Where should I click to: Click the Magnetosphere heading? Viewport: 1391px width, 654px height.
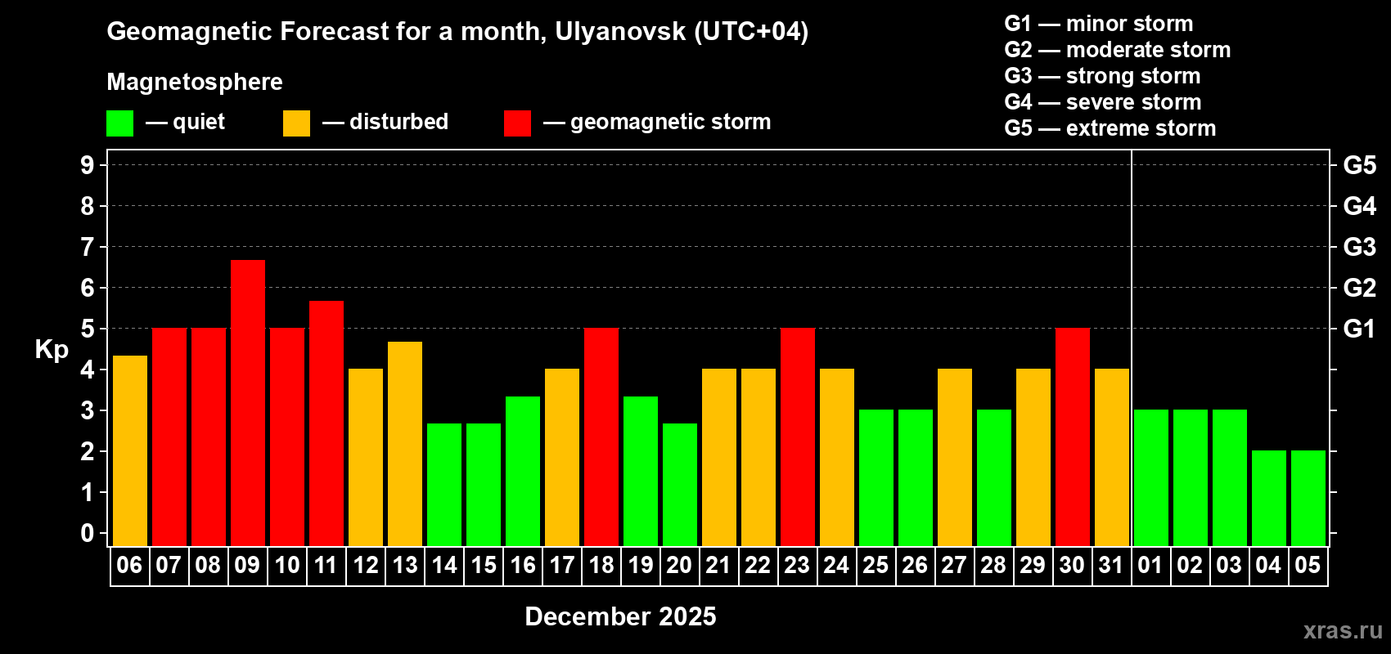click(195, 83)
